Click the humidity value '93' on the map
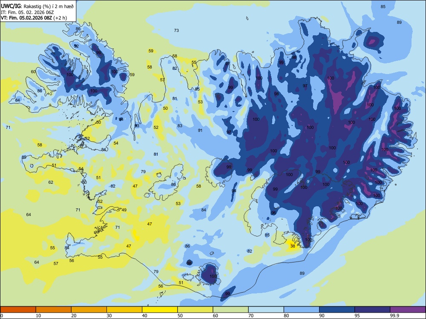Screen dimensions: 426x319 [137, 125]
